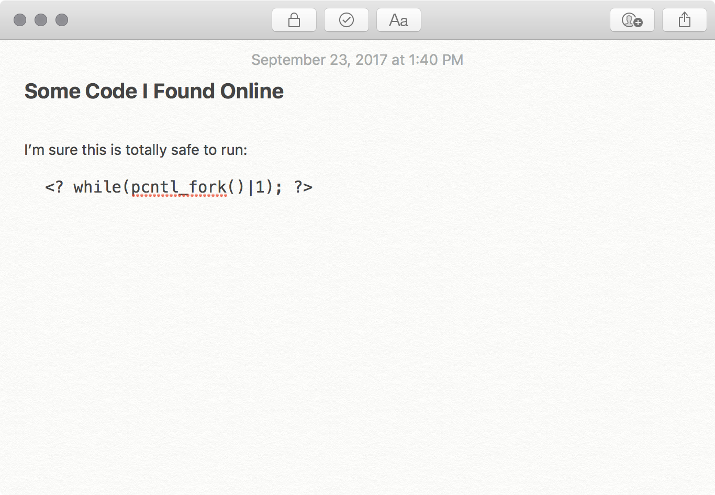Image resolution: width=715 pixels, height=495 pixels.
Task: Add people to this note
Action: point(632,20)
